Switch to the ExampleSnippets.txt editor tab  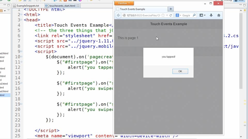click(x=28, y=6)
